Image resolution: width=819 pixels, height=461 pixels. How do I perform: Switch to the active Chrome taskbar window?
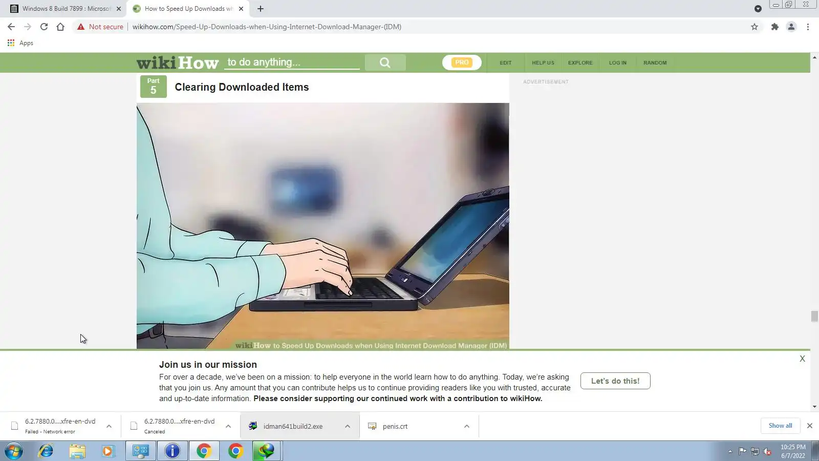tap(204, 451)
